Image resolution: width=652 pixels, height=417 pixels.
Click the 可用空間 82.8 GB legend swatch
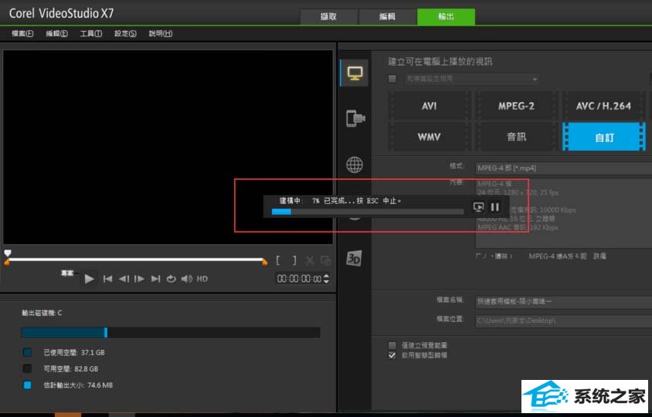[x=27, y=369]
